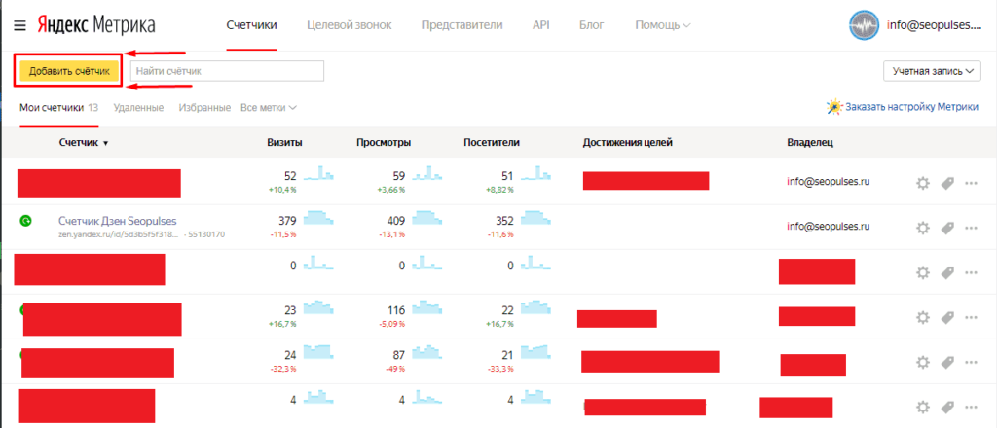The image size is (997, 428).
Task: Open three-dots menu for the 4-visits counter
Action: point(971,407)
